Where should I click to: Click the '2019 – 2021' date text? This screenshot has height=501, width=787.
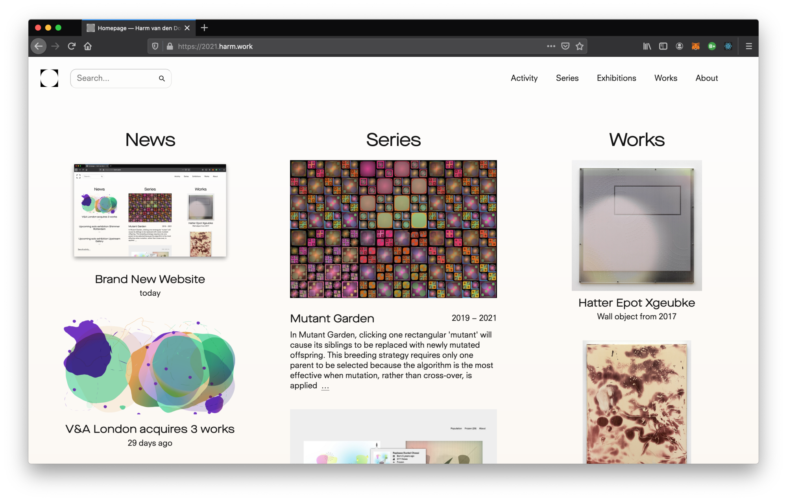(474, 318)
